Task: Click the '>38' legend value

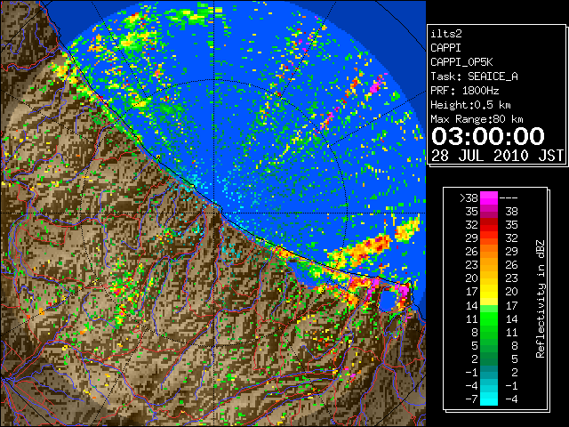Action: (469, 197)
